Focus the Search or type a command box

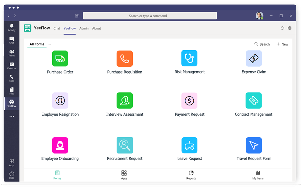(x=150, y=16)
